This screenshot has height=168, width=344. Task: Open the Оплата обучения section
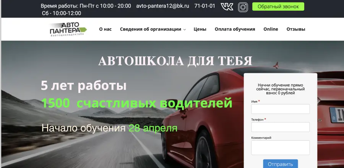235,29
